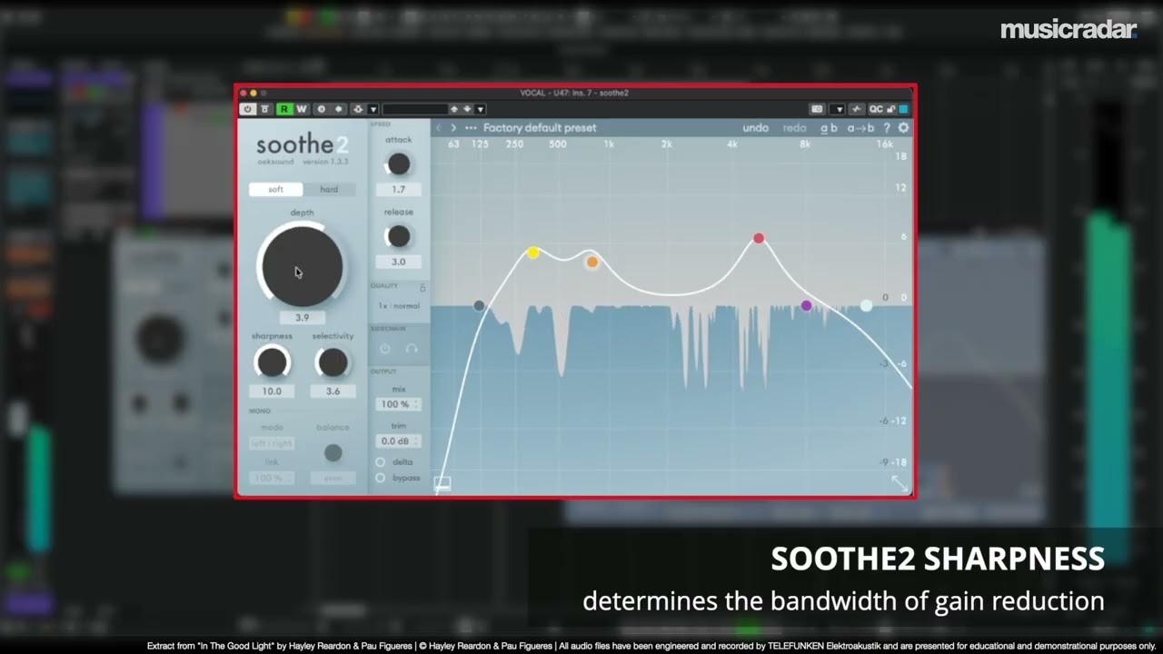Load the previous host preset with the up arrow
Screen dimensions: 1163x654
[x=454, y=109]
